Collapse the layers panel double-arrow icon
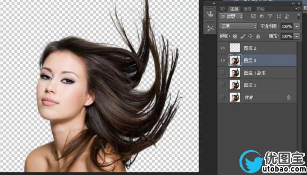Image resolution: width=307 pixels, height=175 pixels. 293,3
